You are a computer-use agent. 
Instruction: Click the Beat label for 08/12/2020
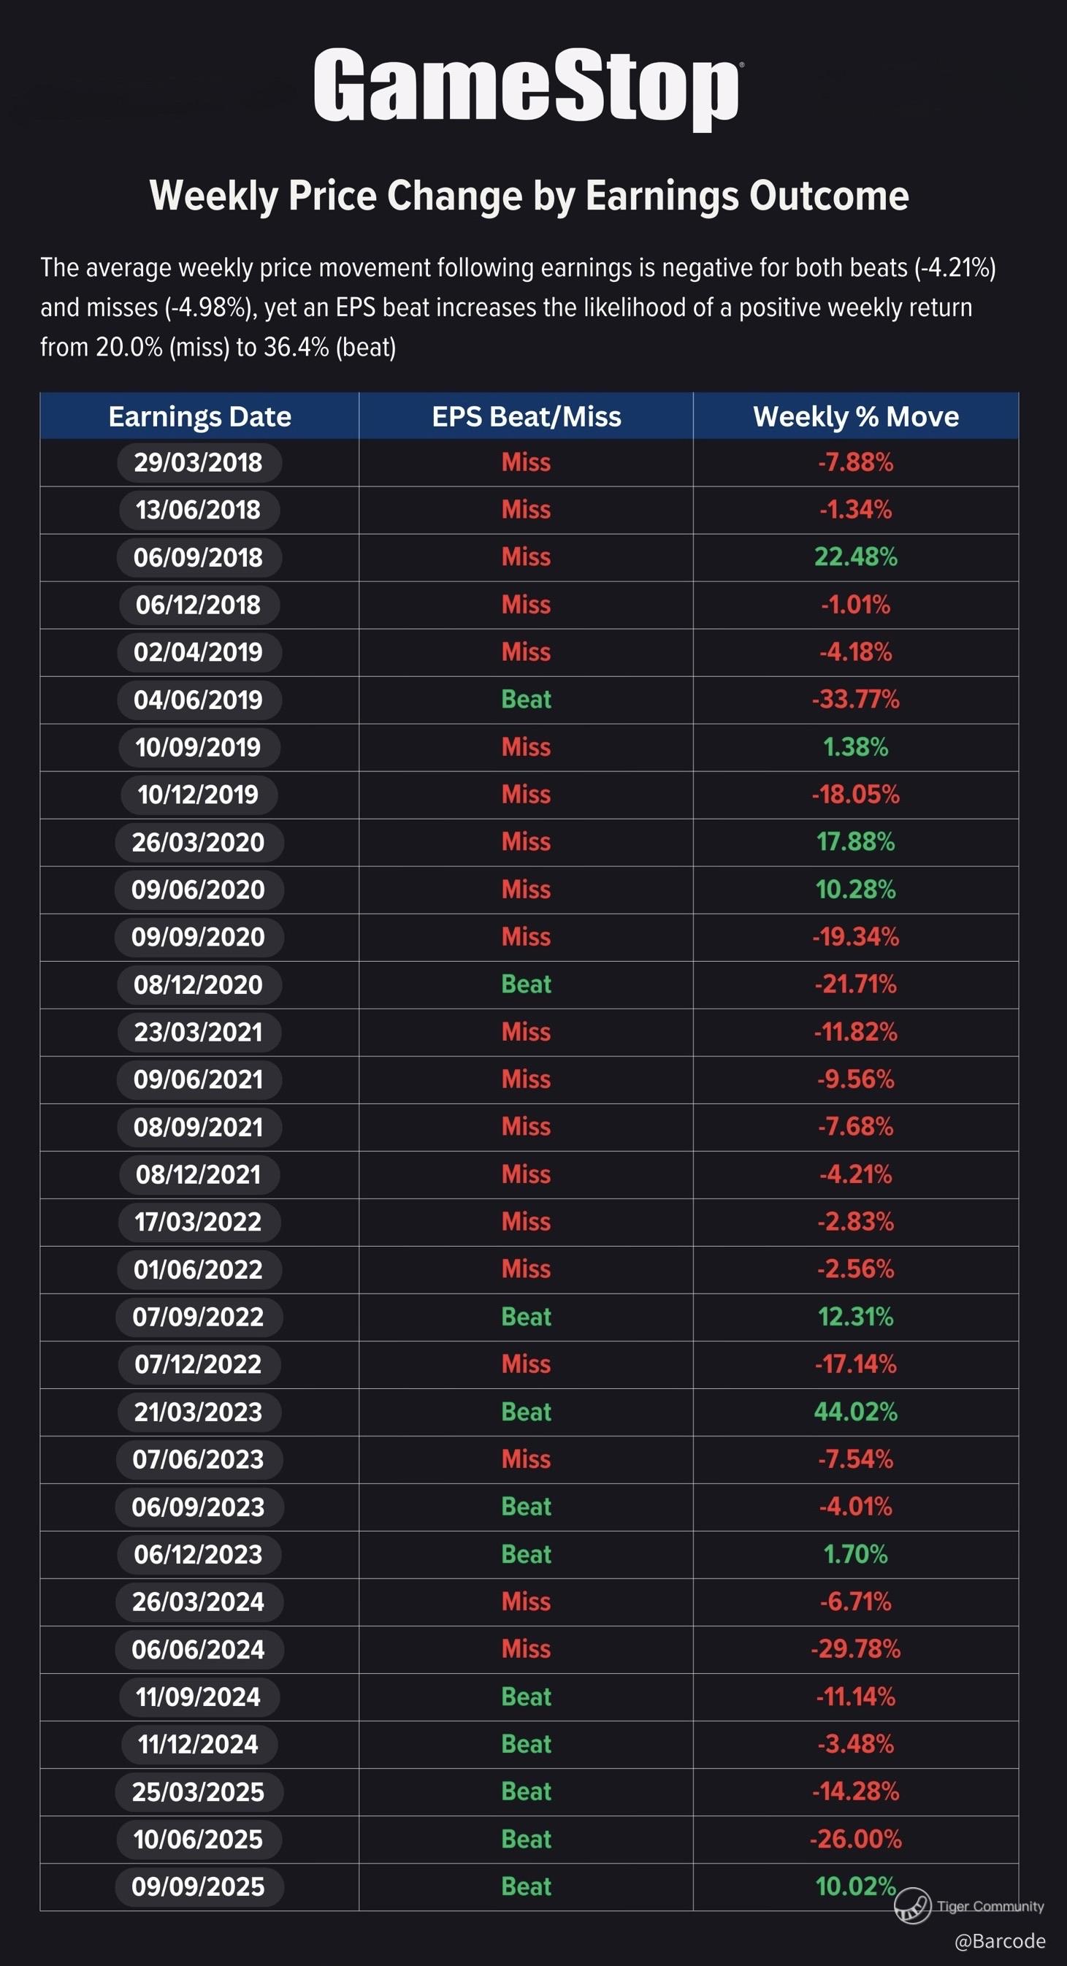coord(526,984)
